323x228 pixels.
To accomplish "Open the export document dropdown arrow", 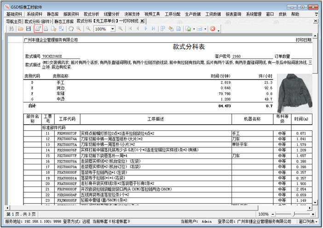I will pyautogui.click(x=194, y=29).
